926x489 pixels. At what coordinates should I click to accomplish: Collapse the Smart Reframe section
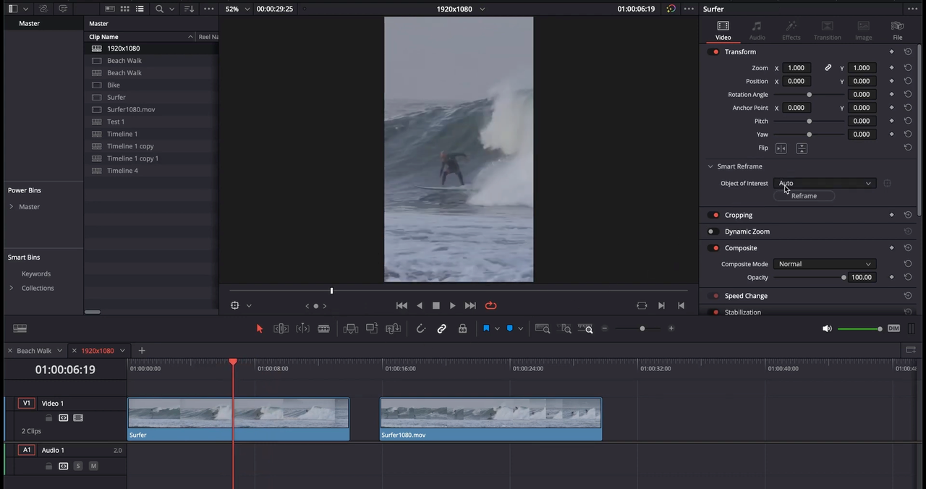pyautogui.click(x=710, y=166)
